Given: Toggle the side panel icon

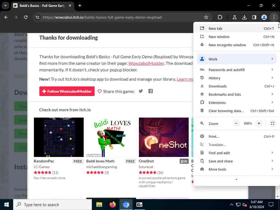Looking at the screenshot, I should (x=254, y=17).
